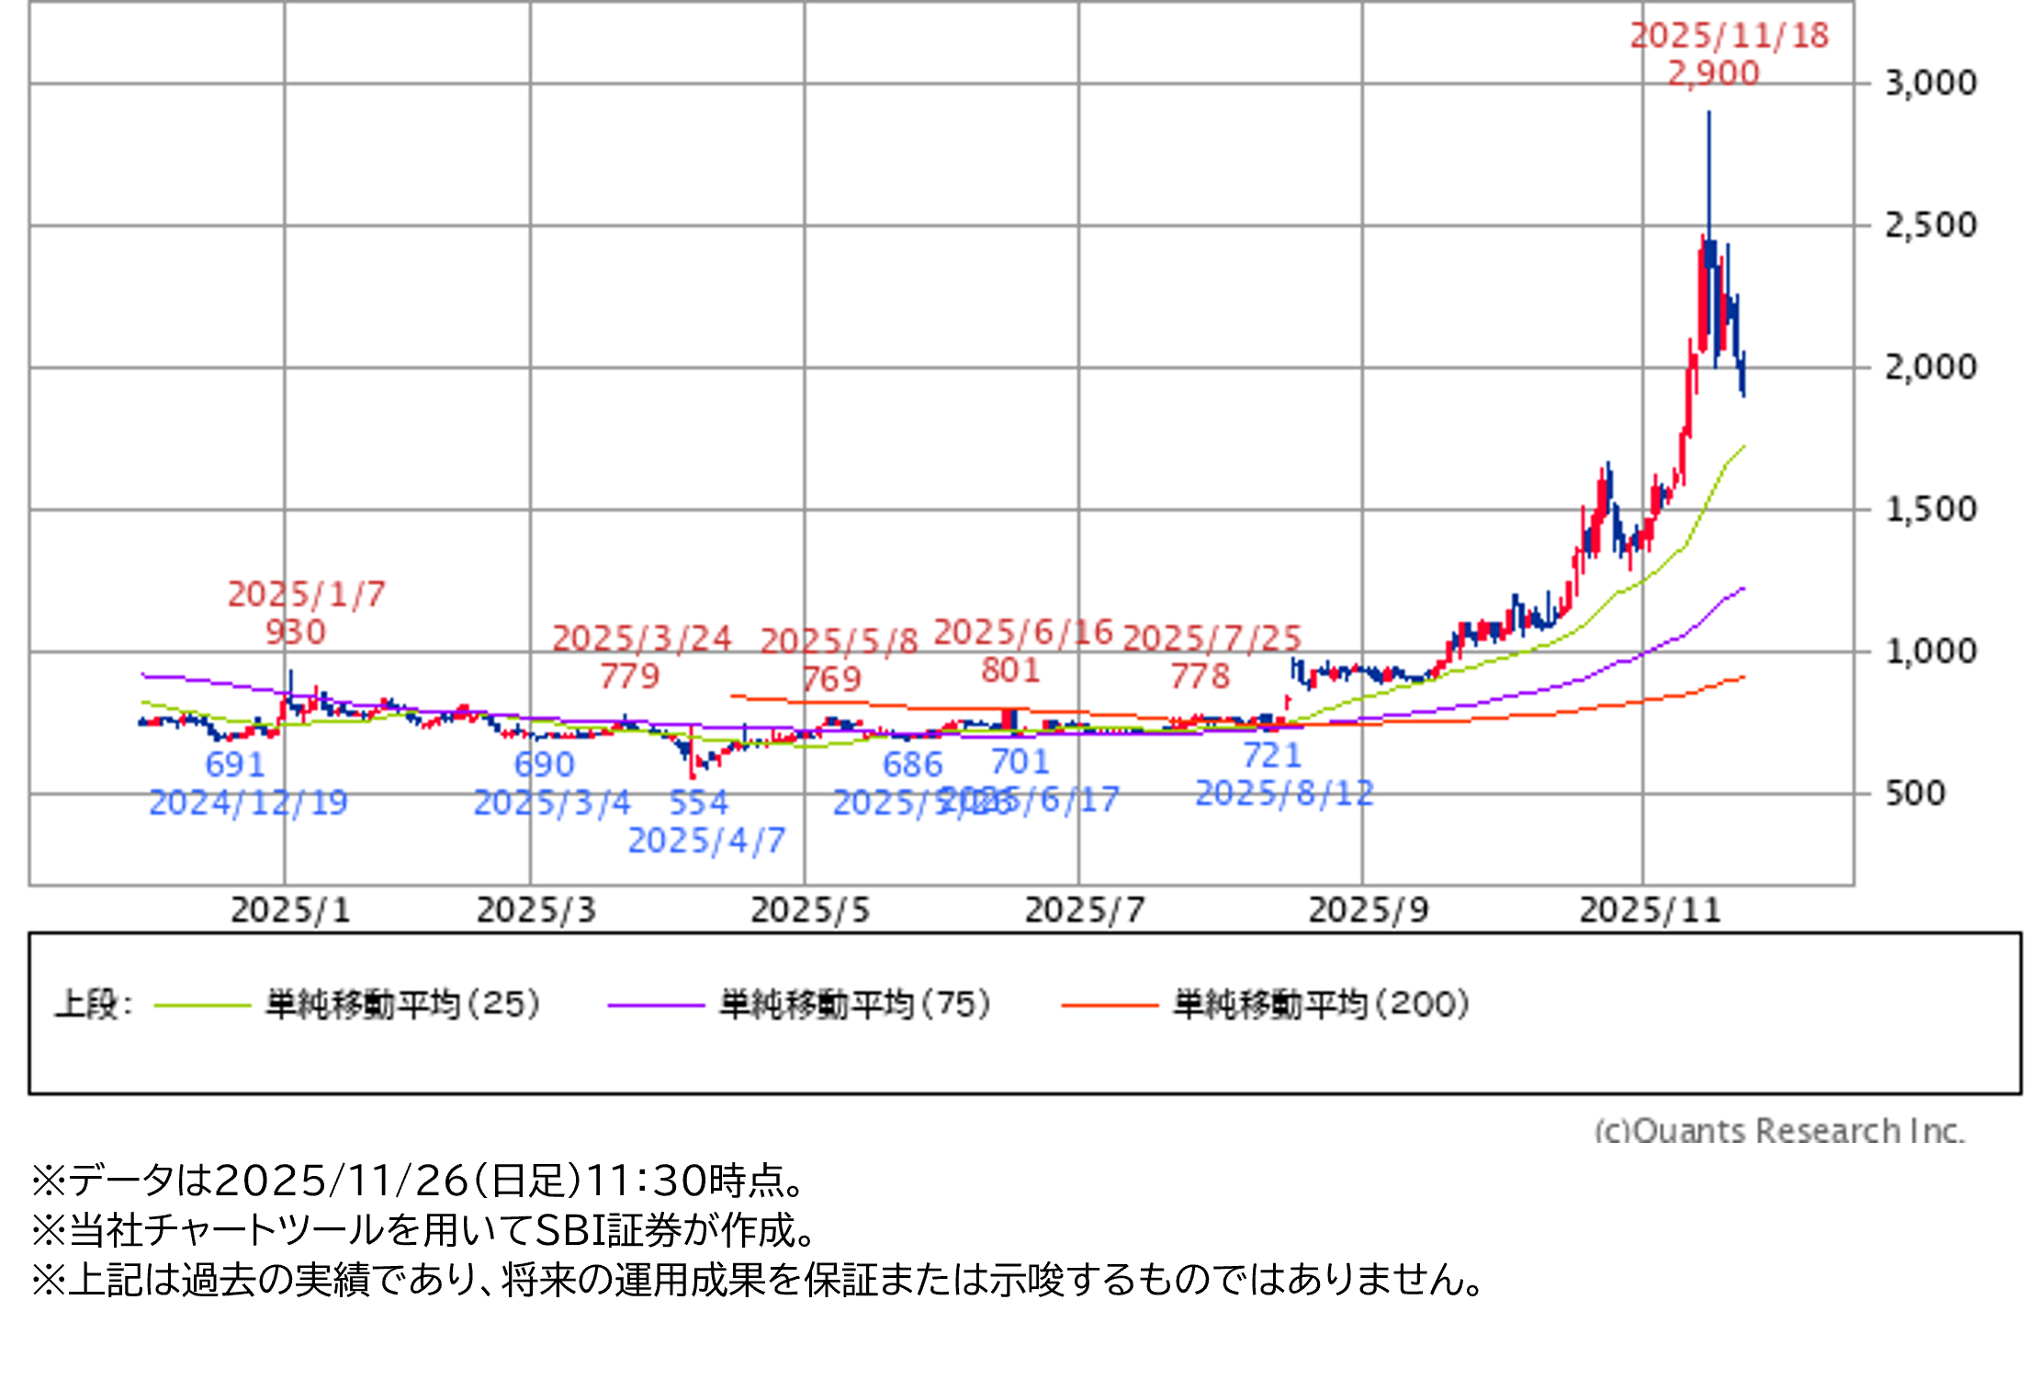
Task: Click the 2025/4/7 low date label
Action: click(706, 841)
